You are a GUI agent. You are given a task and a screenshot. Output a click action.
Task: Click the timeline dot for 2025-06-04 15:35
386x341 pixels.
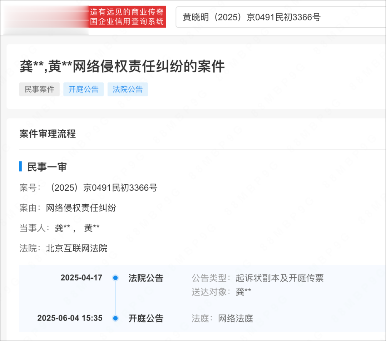click(x=115, y=318)
